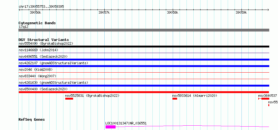Click the 39056k ruler tick label
Screen dimensions: 278x130
point(36,12)
